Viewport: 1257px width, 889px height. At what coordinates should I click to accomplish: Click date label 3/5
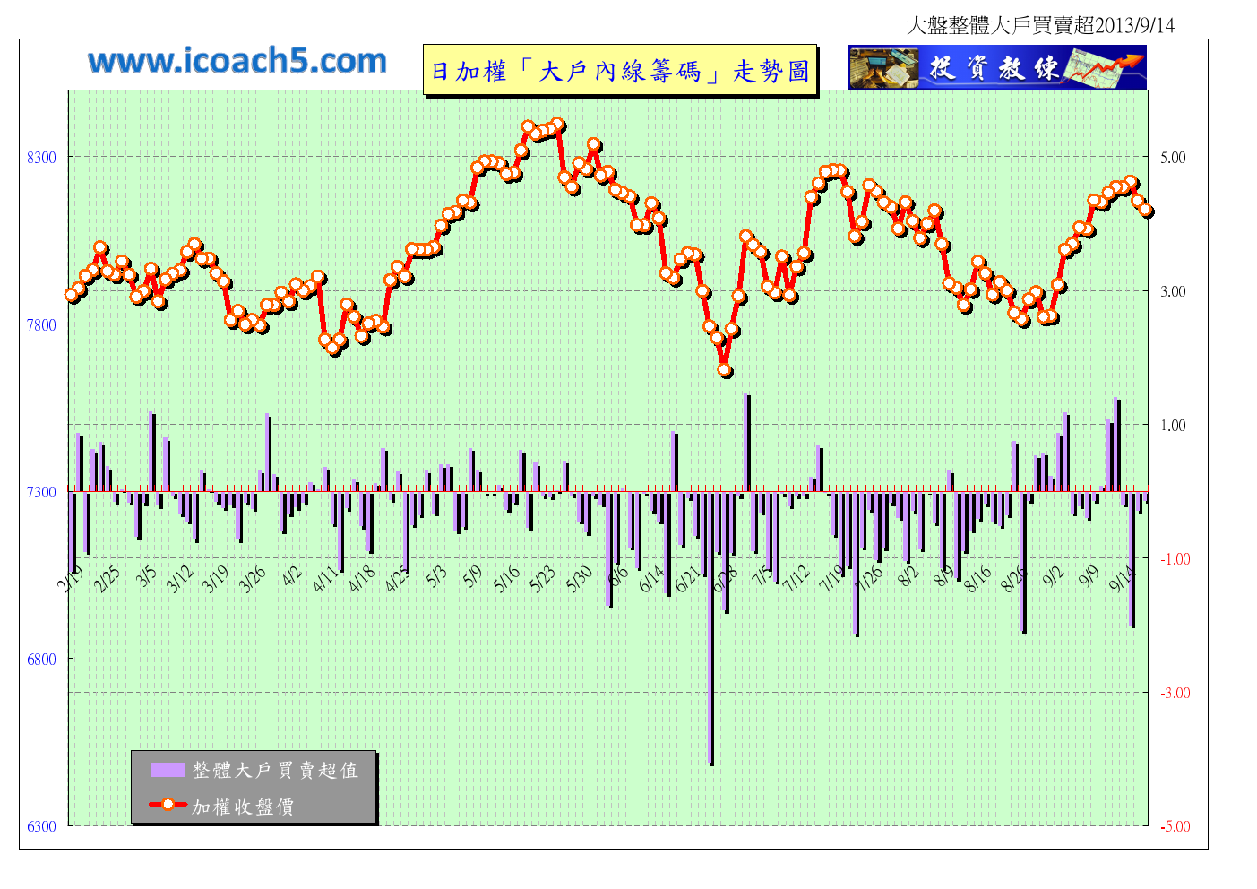(x=145, y=576)
